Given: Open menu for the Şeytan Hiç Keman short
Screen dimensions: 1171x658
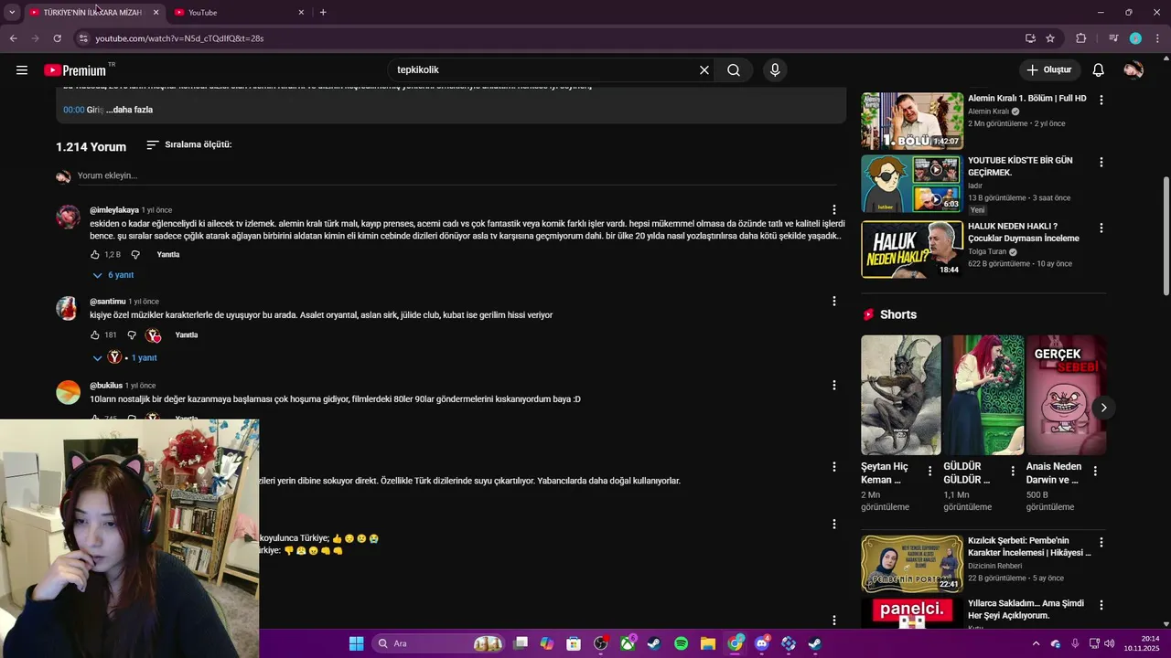Looking at the screenshot, I should pos(929,472).
